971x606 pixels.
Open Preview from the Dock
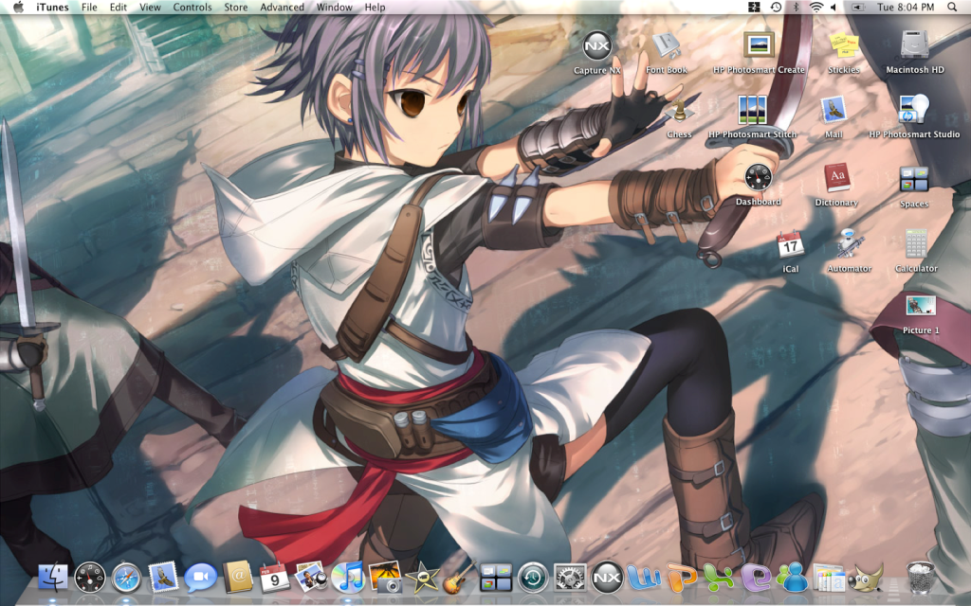click(311, 578)
